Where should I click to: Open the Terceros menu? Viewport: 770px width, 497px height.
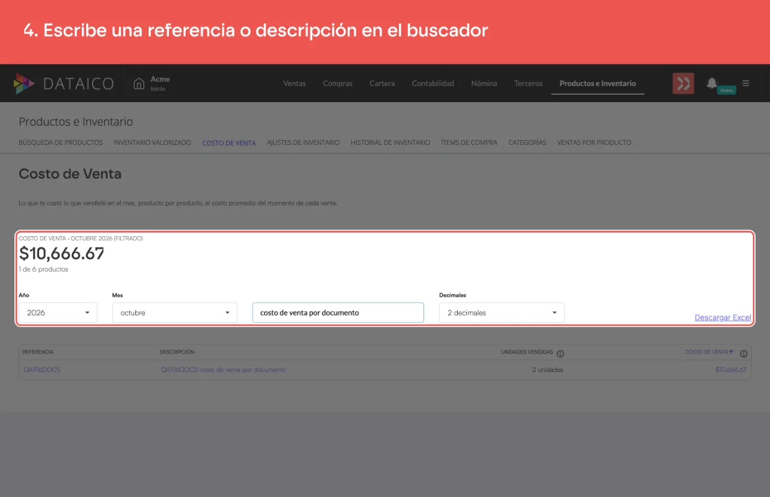[528, 84]
